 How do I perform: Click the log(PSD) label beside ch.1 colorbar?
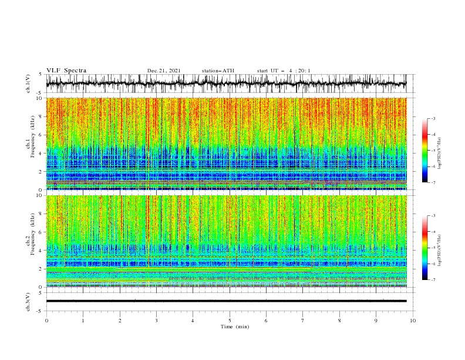click(439, 154)
